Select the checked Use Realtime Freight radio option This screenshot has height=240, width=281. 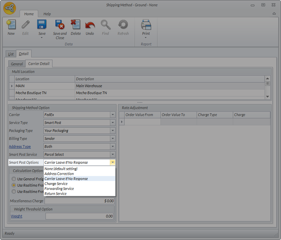coord(14,185)
